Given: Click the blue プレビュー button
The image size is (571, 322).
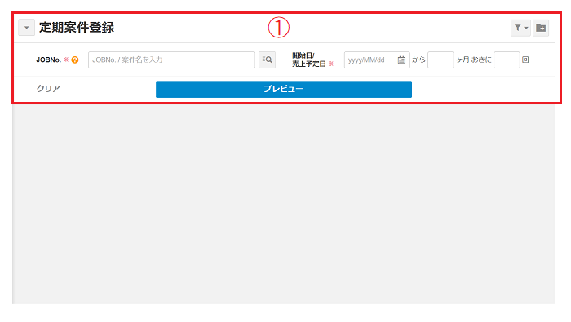Looking at the screenshot, I should click(x=284, y=89).
